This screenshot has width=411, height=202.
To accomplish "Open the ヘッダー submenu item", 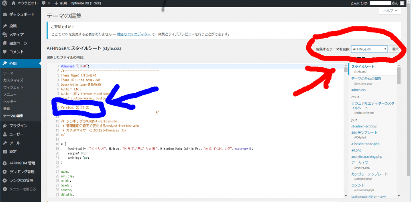I will pos(10,101).
